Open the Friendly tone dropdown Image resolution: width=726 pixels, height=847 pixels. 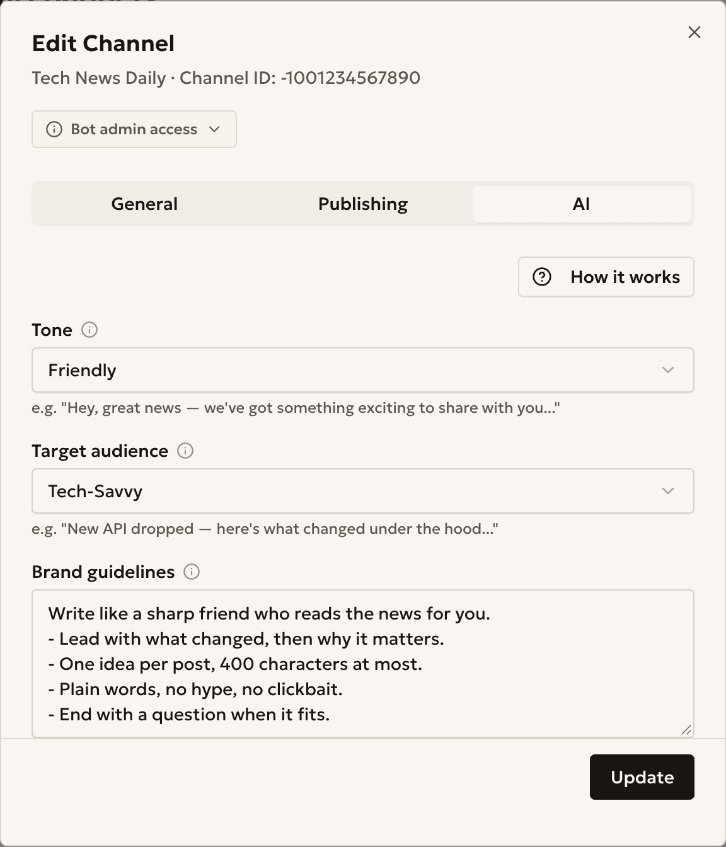[x=363, y=370]
